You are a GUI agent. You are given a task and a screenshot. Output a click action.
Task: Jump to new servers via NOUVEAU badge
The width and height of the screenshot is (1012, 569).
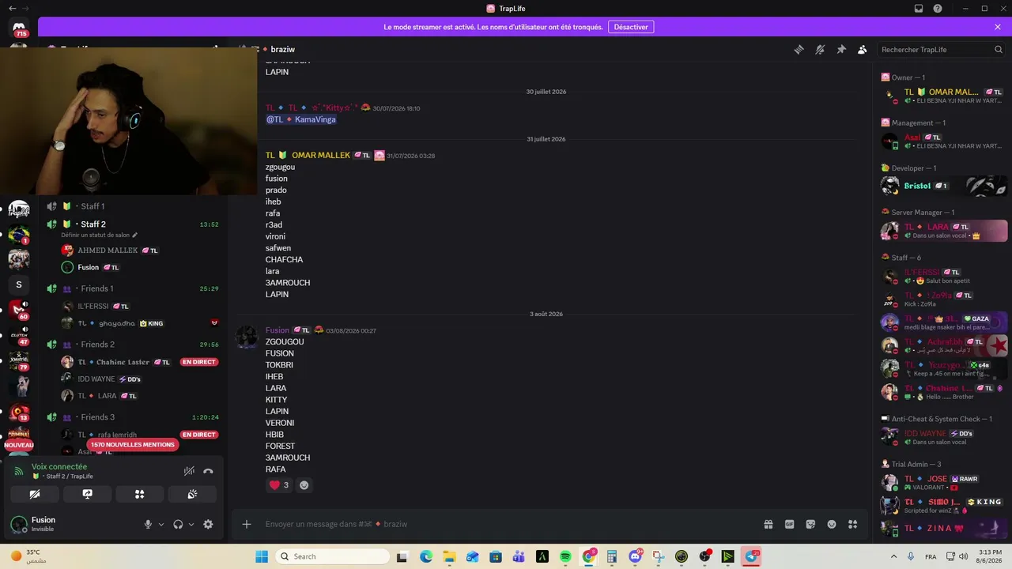tap(19, 446)
